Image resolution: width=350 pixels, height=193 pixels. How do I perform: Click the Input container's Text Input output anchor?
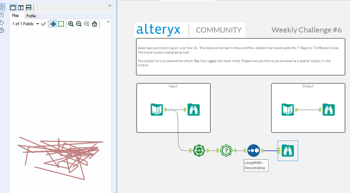tap(165, 109)
